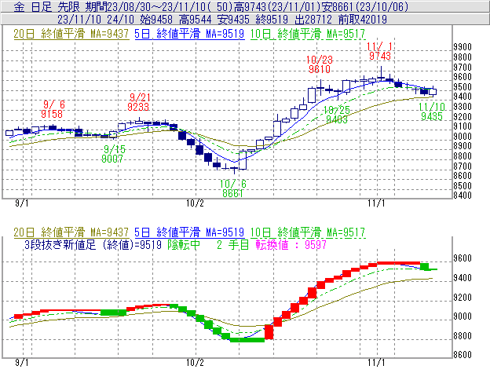Click the 9700 label on upper price axis
Viewport: 490px width, 373px height.
(463, 68)
